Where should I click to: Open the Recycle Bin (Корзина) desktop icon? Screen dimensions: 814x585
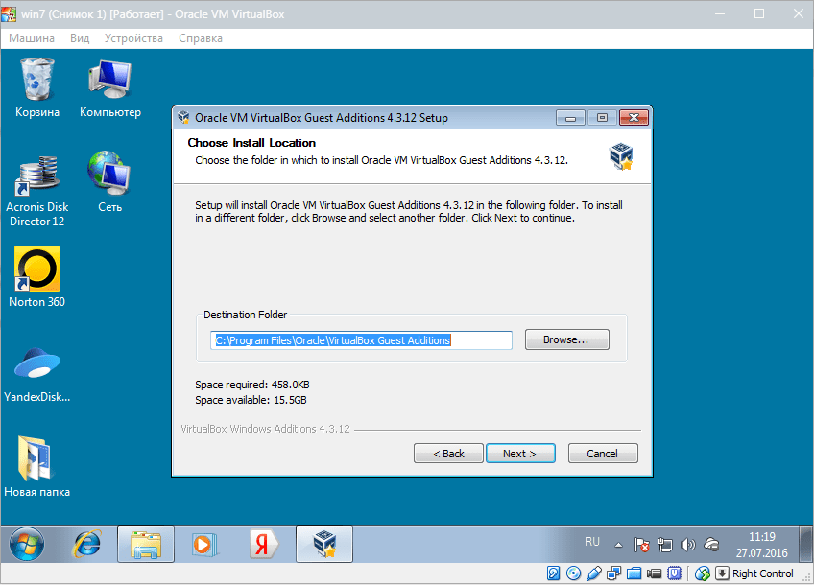point(36,87)
